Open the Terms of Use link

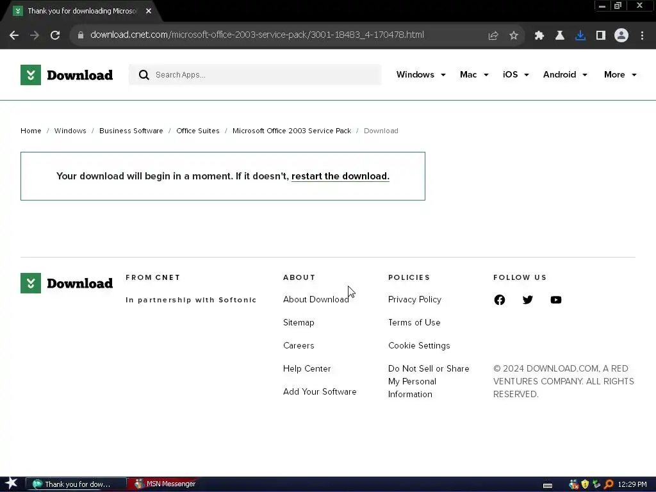[x=414, y=323]
